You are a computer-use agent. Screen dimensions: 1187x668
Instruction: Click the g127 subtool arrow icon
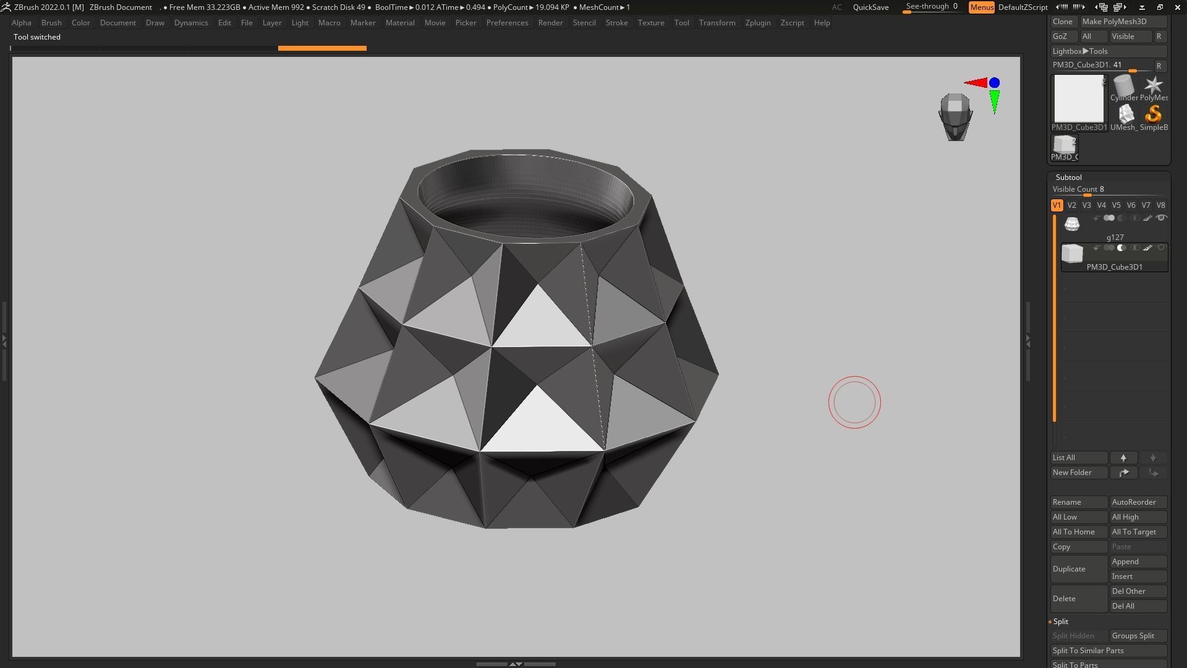pos(1096,218)
